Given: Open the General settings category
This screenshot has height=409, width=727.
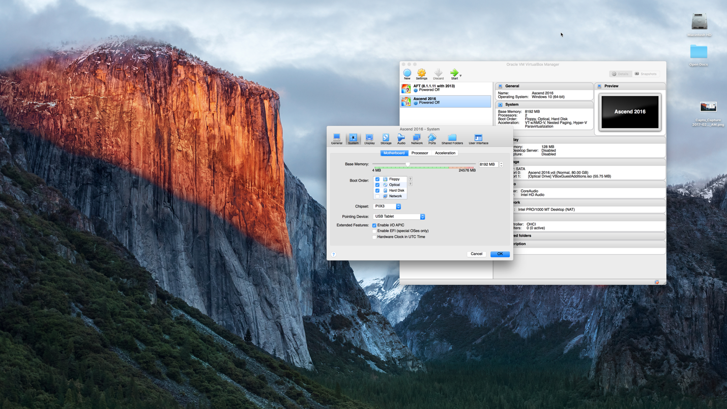Looking at the screenshot, I should 336,139.
